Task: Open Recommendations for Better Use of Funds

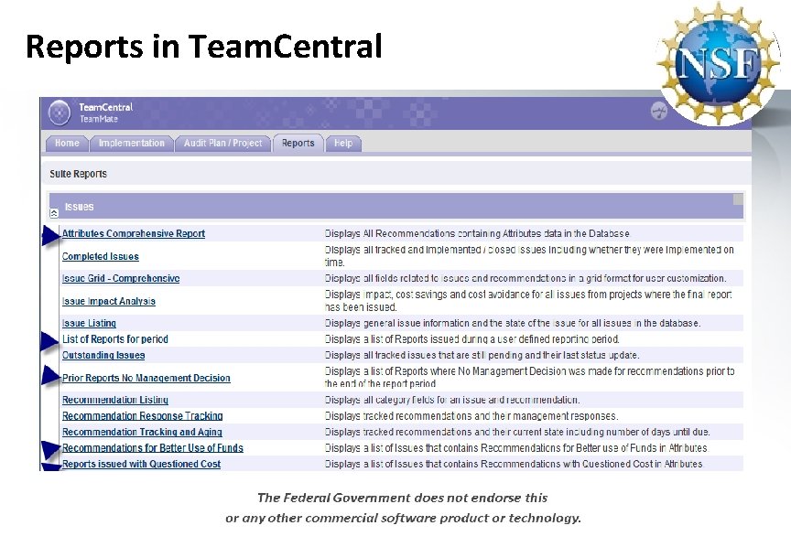Action: pos(152,448)
